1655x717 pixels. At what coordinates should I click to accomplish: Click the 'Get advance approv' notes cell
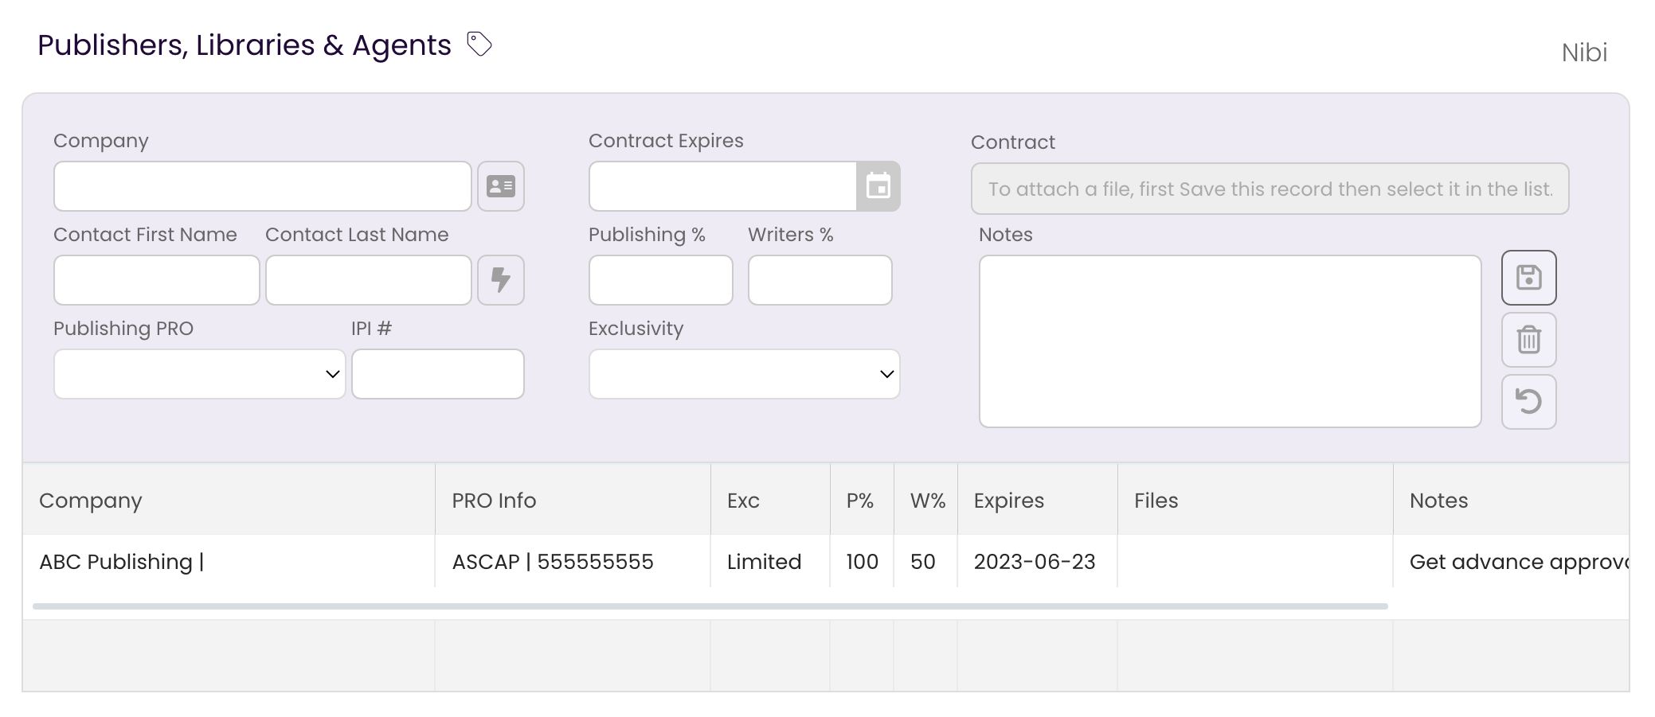1512,561
